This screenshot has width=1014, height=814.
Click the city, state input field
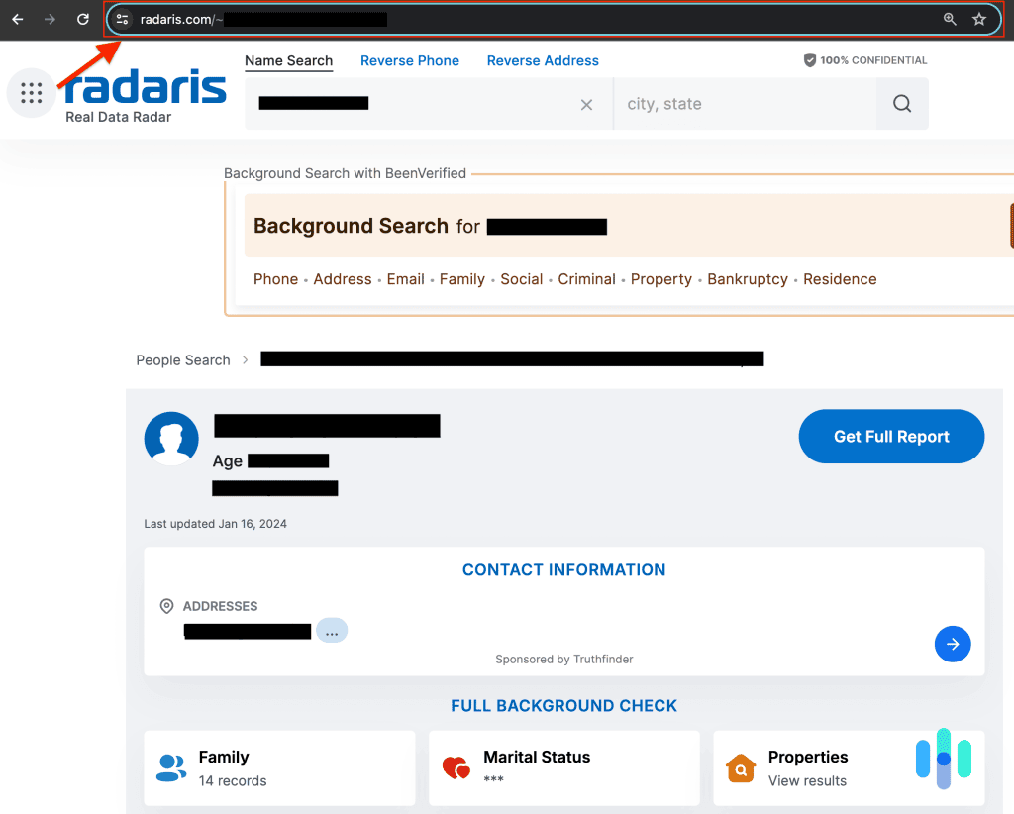(x=745, y=103)
